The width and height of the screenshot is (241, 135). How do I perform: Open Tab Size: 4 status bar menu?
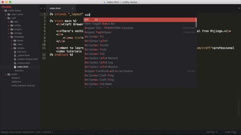click(x=212, y=132)
